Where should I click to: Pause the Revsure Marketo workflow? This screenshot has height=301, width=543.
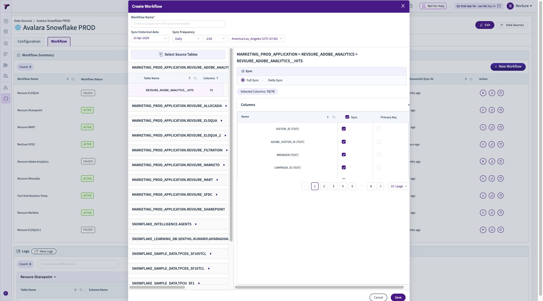483,213
